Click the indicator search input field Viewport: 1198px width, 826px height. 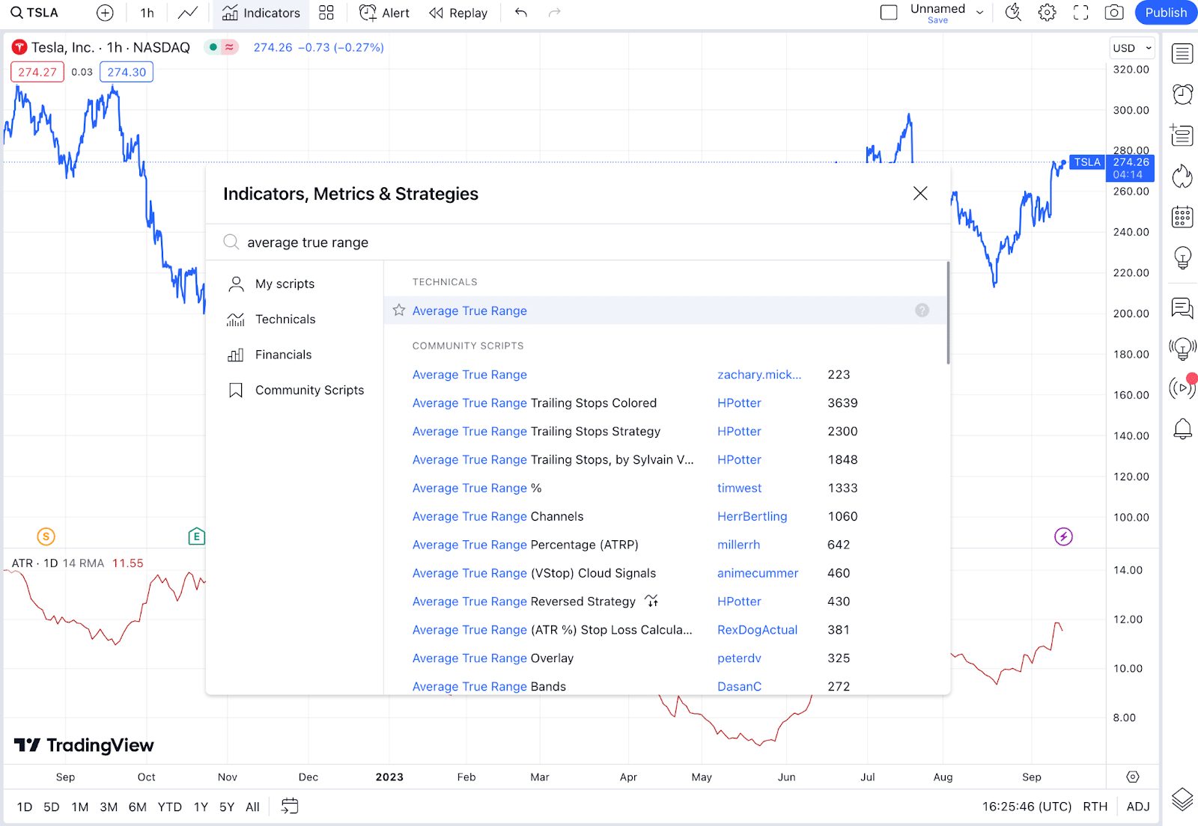point(578,242)
